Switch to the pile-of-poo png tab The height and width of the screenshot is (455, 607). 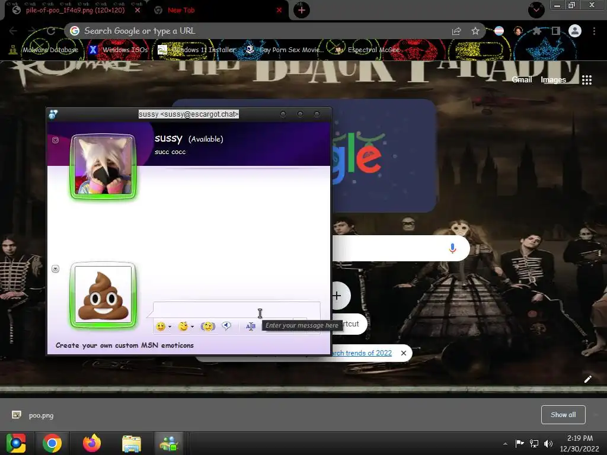pyautogui.click(x=75, y=10)
